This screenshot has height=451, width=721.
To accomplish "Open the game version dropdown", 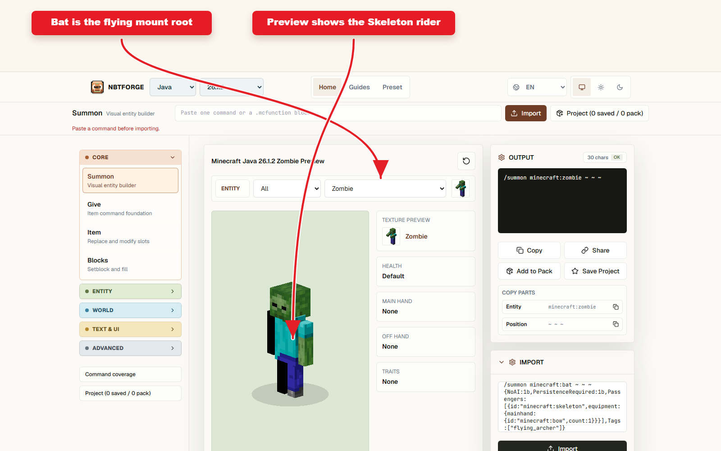I will [x=232, y=87].
